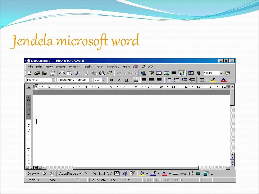Toggle Show/Hide paragraph marks
The width and height of the screenshot is (259, 194).
(x=198, y=73)
